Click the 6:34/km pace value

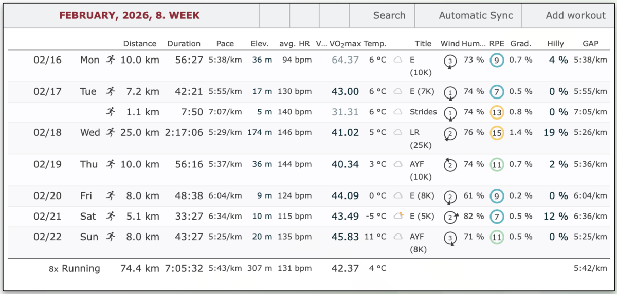pyautogui.click(x=225, y=216)
